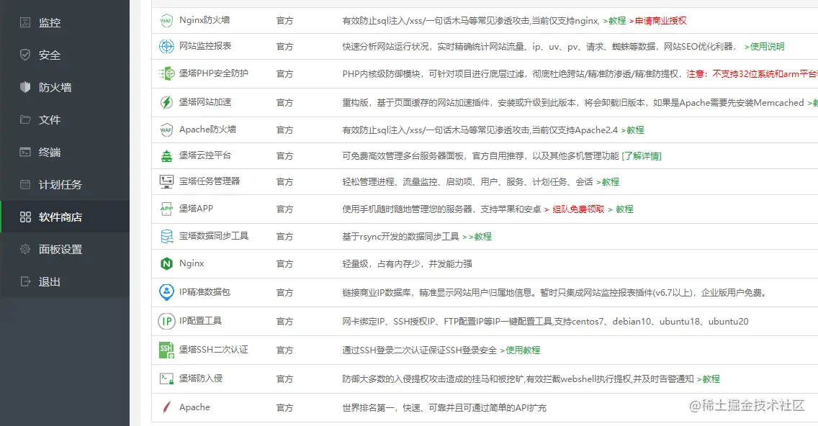This screenshot has width=818, height=426.
Task: Click the 宝塔数据同步工具 database icon
Action: tap(166, 236)
